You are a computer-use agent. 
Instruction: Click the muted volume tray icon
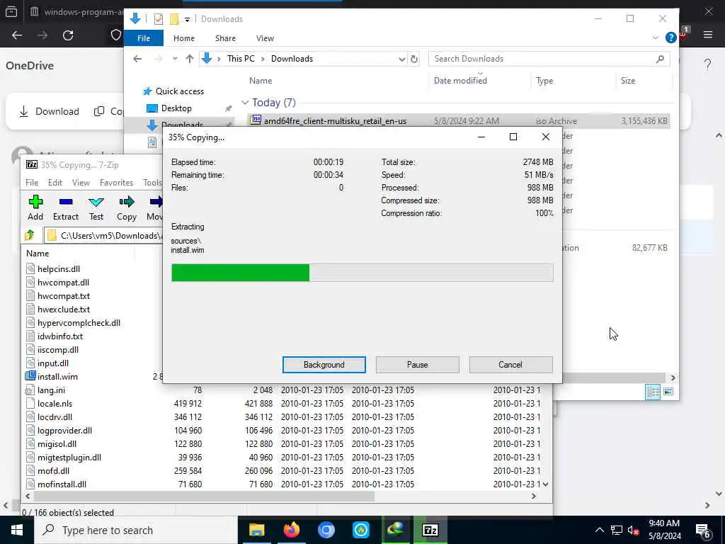tap(634, 530)
